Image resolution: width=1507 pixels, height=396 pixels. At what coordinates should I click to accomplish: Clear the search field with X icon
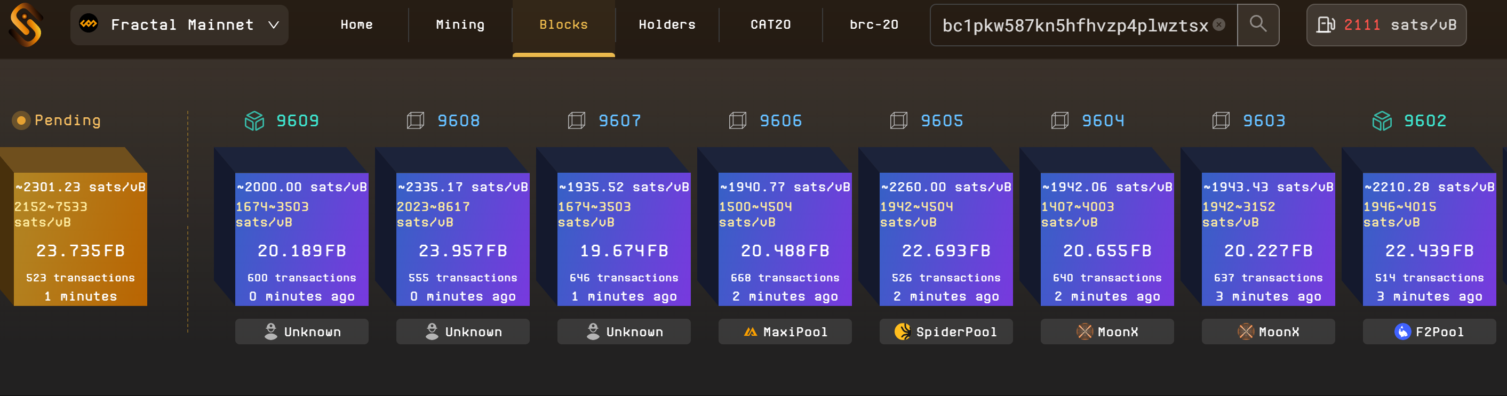pyautogui.click(x=1218, y=25)
